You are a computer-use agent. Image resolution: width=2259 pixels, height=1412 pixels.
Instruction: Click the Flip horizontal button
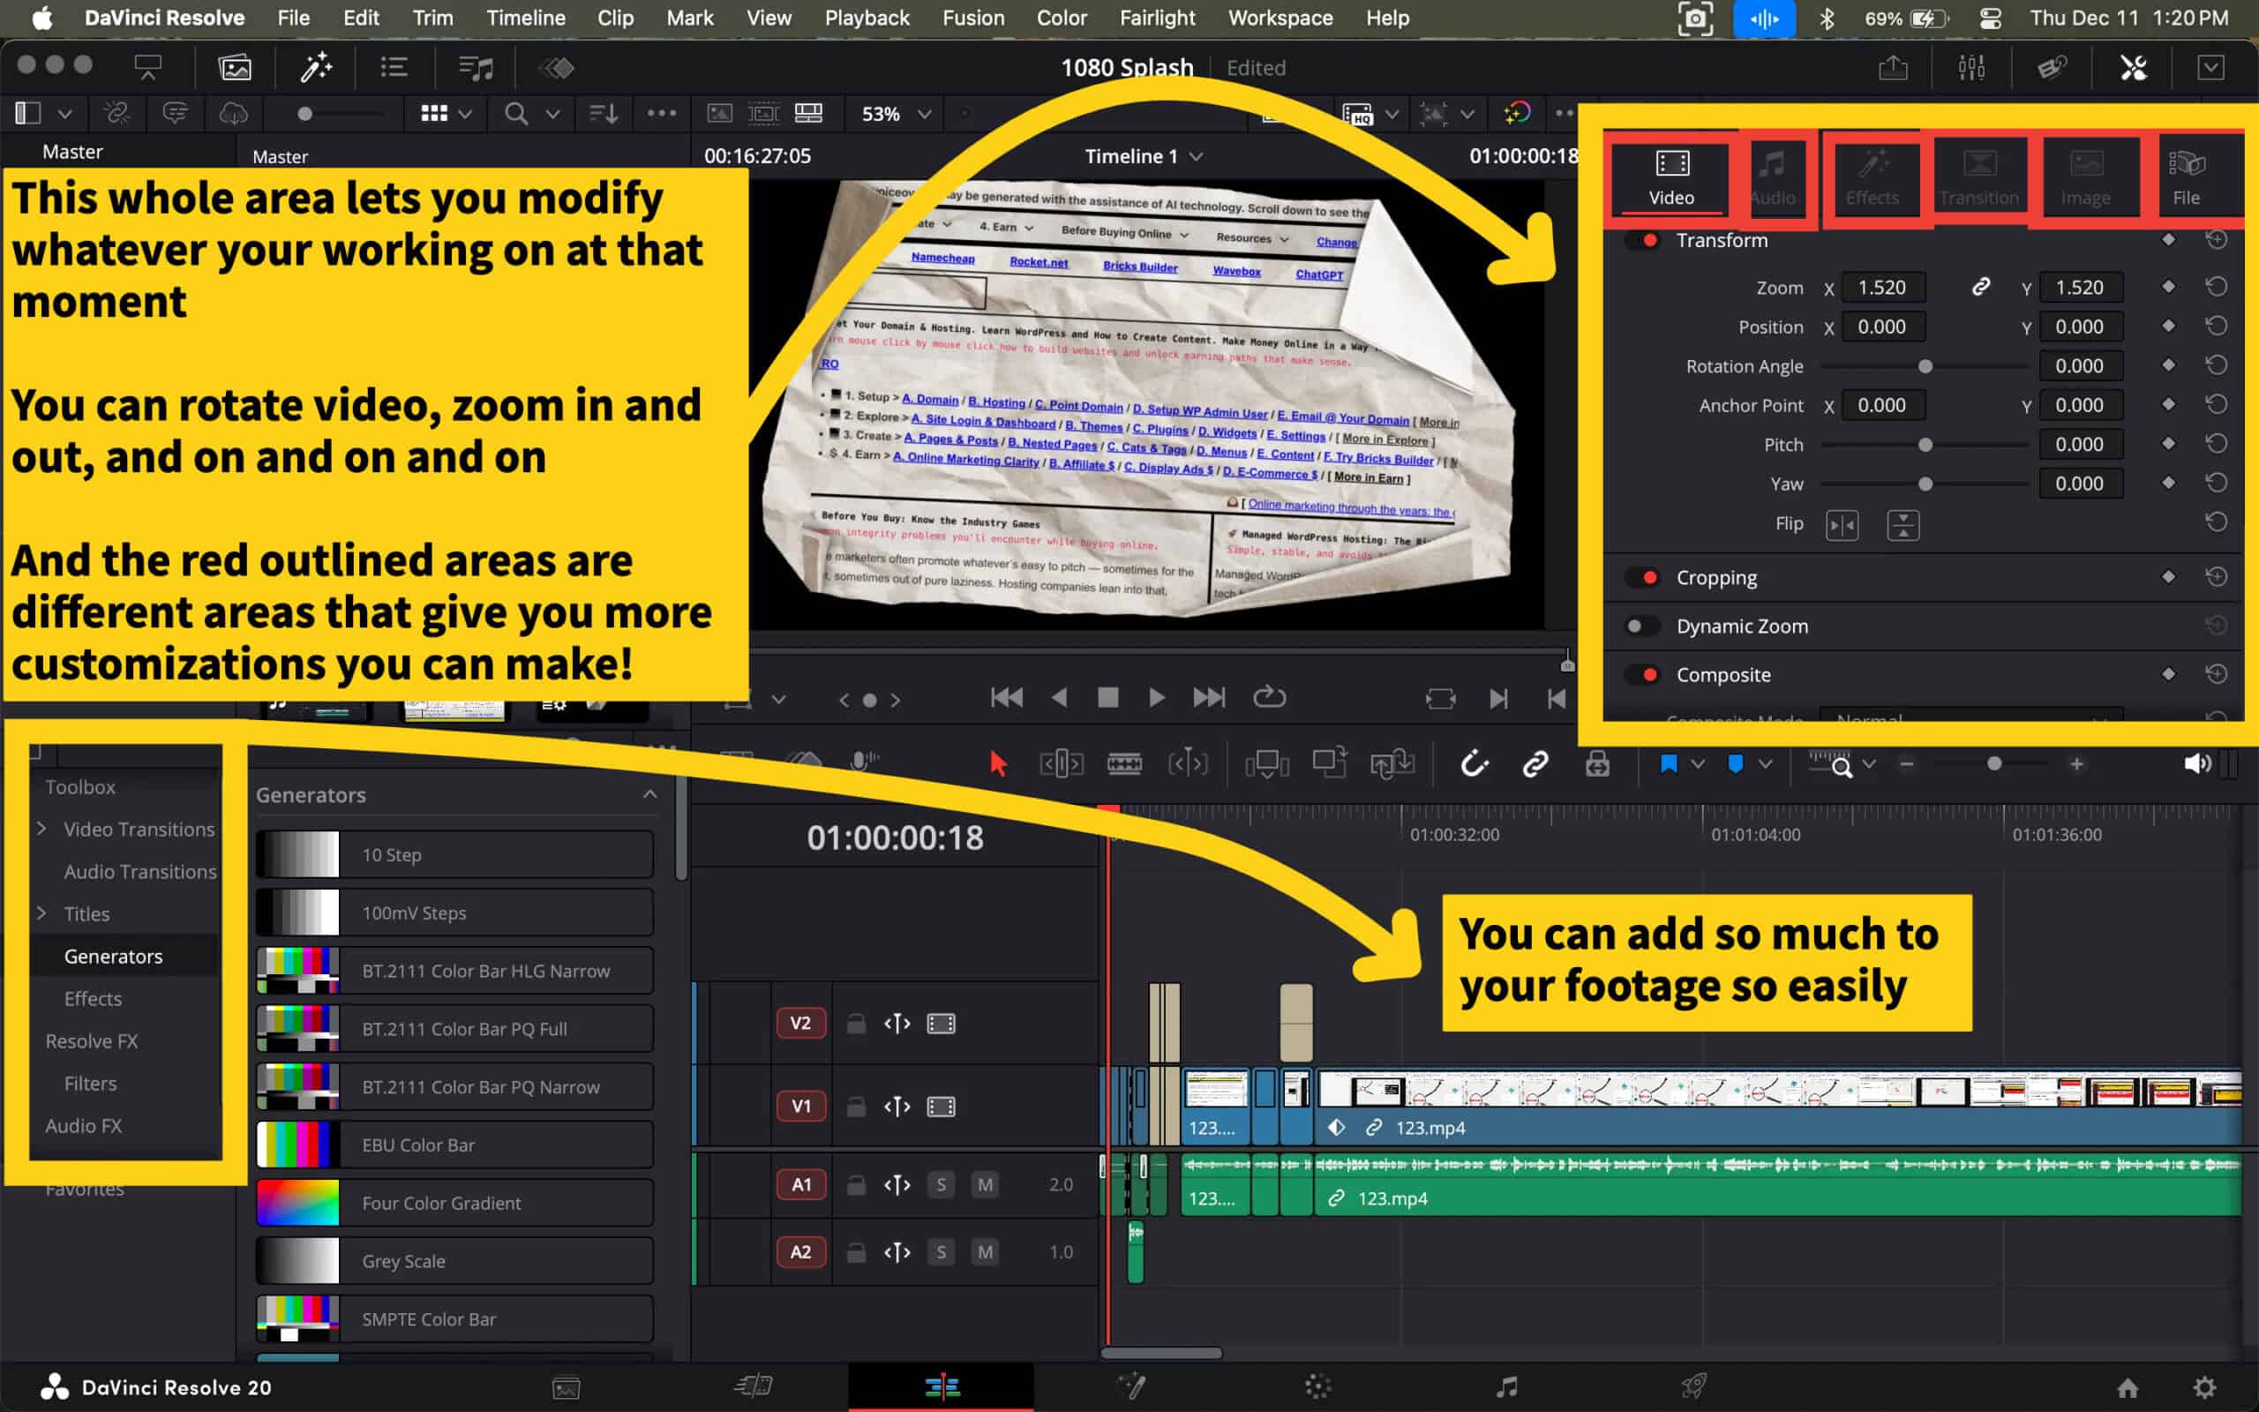1842,525
